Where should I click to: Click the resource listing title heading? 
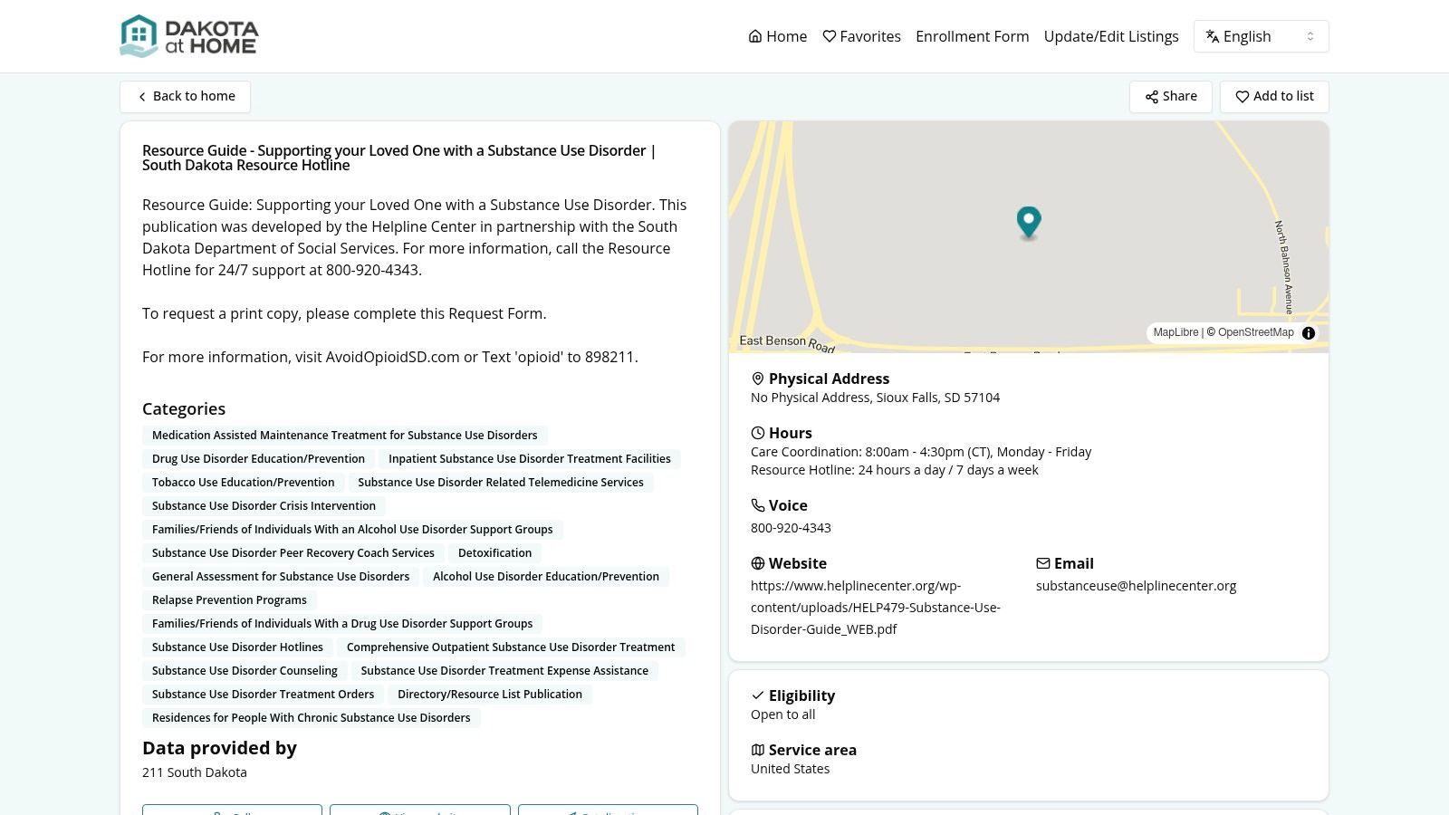coord(399,158)
